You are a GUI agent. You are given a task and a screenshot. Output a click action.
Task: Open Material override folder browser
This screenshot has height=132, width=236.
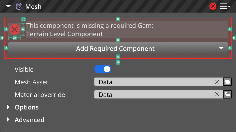pyautogui.click(x=228, y=94)
